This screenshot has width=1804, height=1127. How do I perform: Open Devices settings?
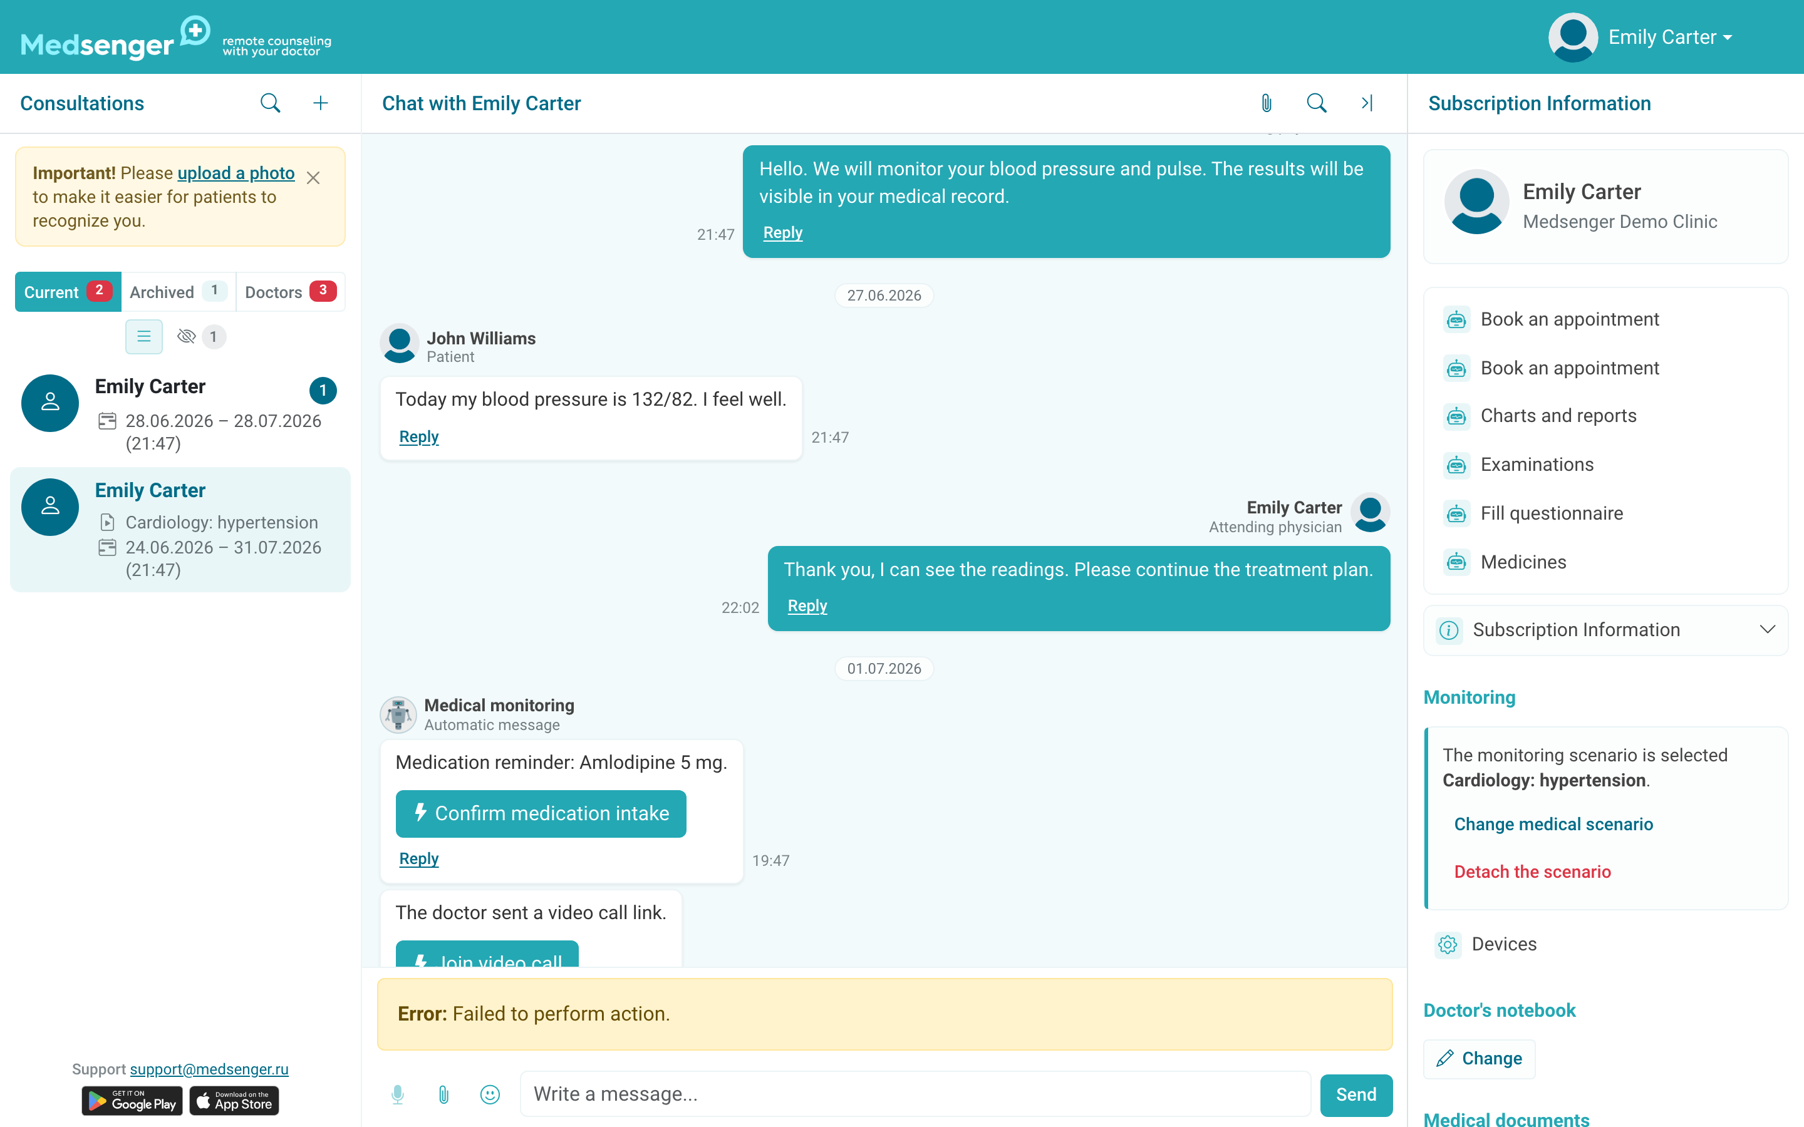[1503, 944]
